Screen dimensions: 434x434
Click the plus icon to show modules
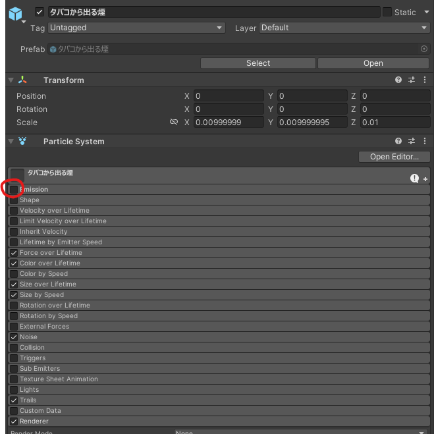pos(425,179)
